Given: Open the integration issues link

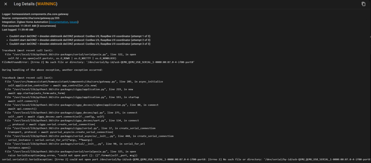Looking at the screenshot, I should [73, 22].
